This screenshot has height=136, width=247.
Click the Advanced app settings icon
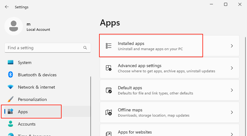(109, 68)
